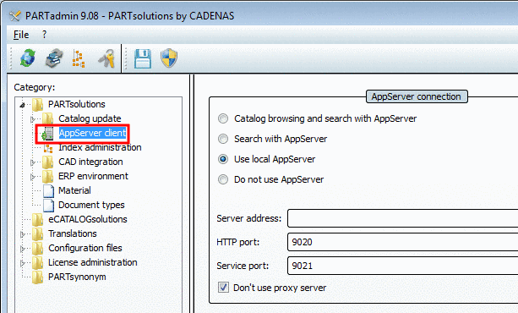The image size is (518, 313).
Task: Expand the Catalog update node
Action: click(x=32, y=118)
